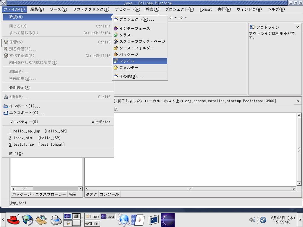Open the Search (検索) menu
Viewport: 303px width, 227px height.
pyautogui.click(x=153, y=9)
